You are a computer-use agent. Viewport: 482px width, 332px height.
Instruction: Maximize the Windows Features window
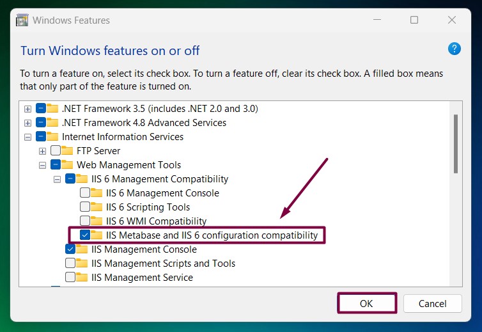[414, 20]
